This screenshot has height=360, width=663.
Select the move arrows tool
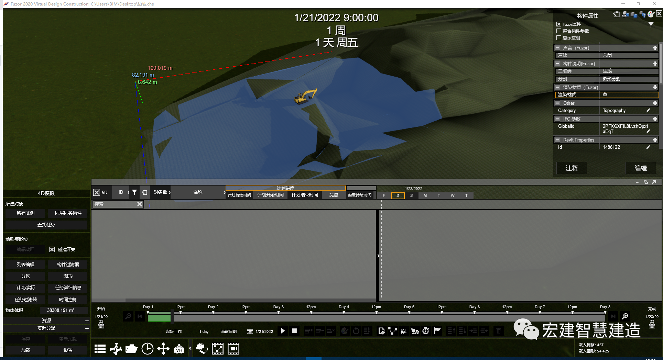[163, 349]
